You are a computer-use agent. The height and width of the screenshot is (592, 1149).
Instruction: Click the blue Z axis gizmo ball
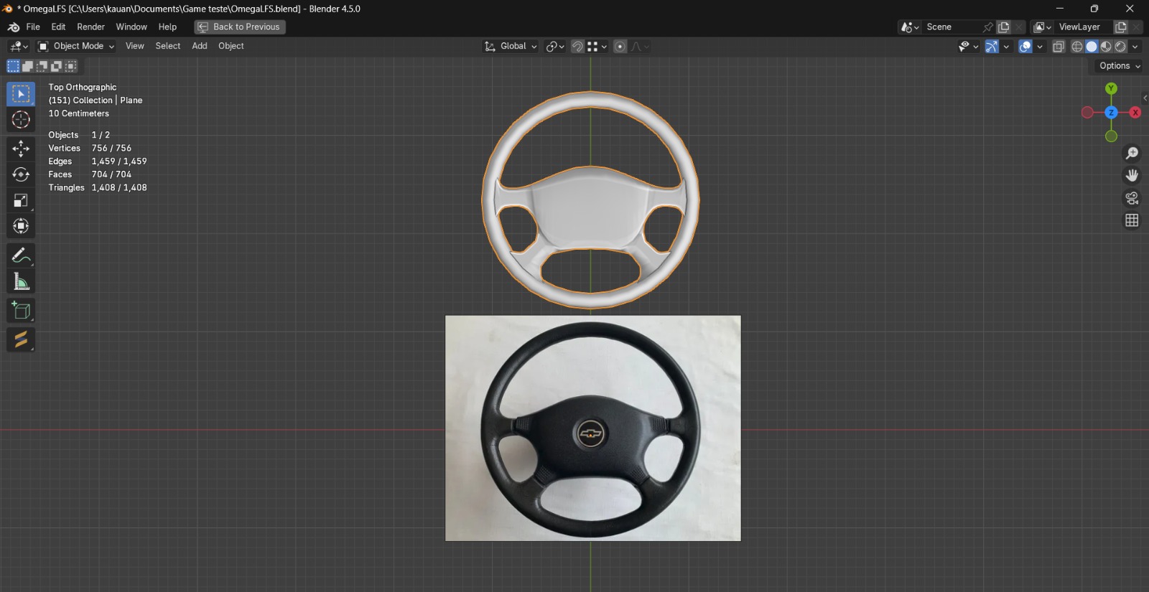coord(1111,113)
